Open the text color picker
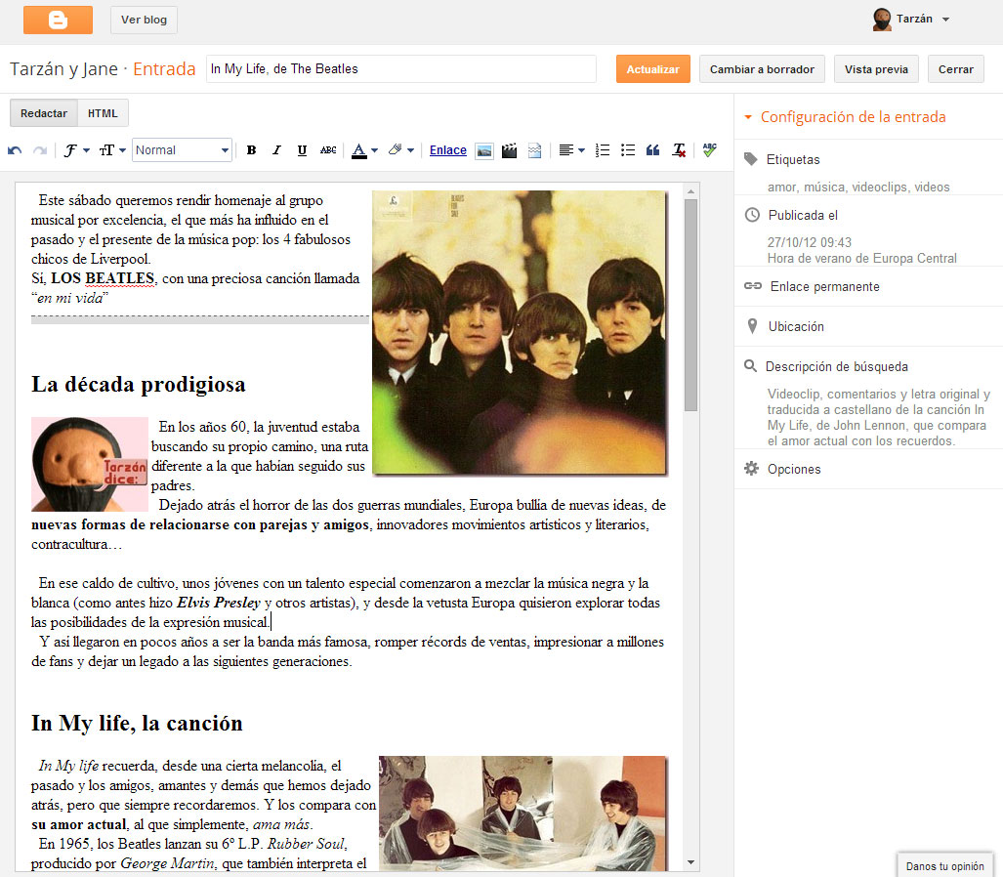The image size is (1003, 877). click(x=364, y=150)
